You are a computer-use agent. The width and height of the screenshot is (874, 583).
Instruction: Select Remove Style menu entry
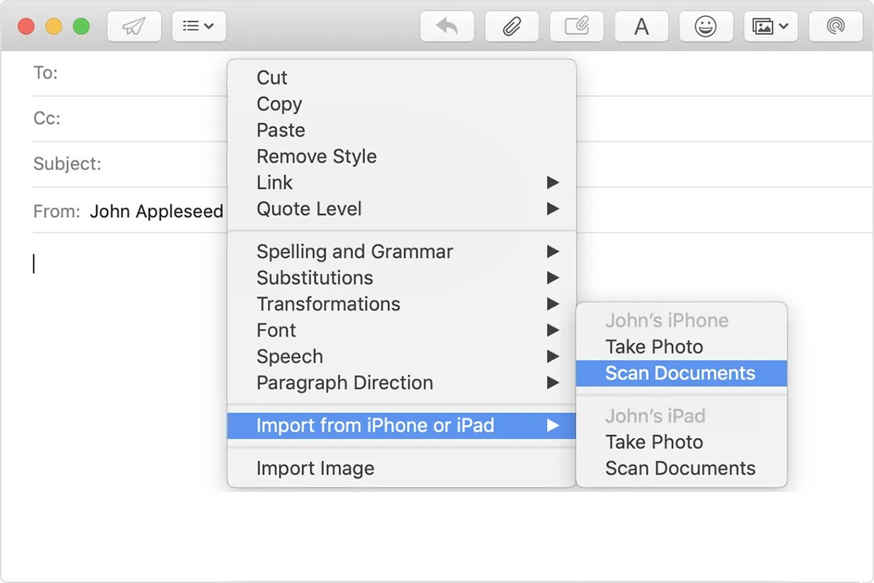(317, 157)
